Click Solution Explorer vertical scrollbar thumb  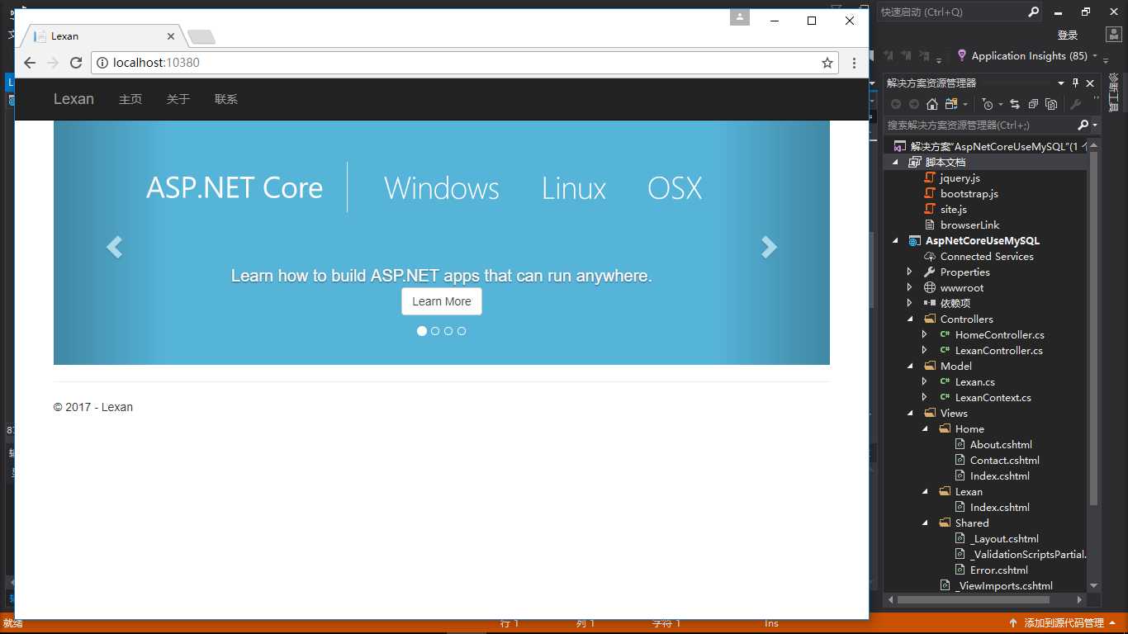click(1093, 328)
